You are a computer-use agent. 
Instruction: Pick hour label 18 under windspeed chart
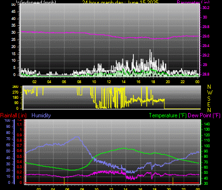[153, 82]
